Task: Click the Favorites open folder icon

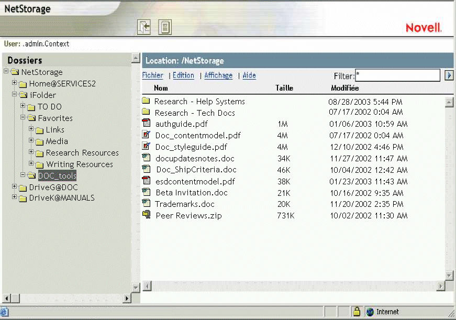Action: pos(32,117)
